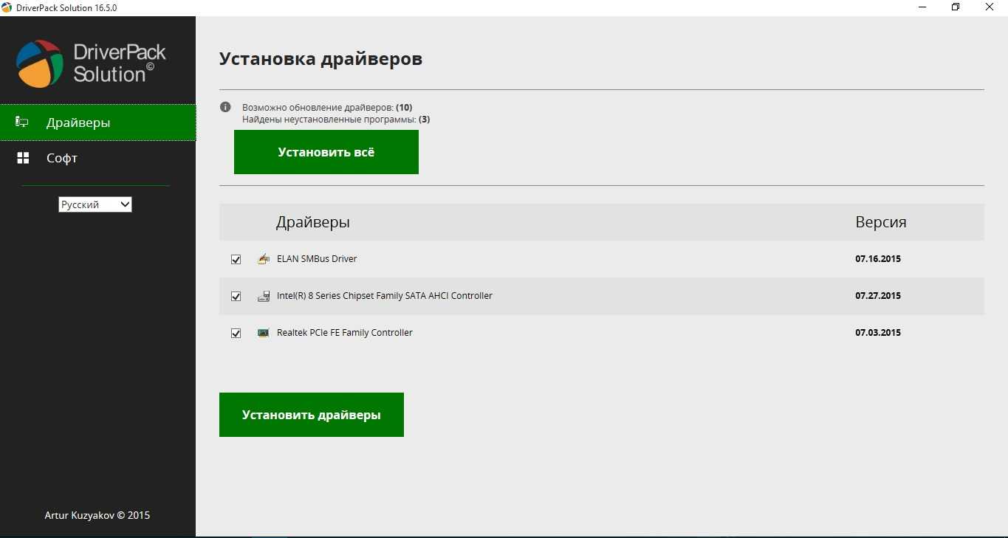Click the Установить всё button

coord(326,152)
